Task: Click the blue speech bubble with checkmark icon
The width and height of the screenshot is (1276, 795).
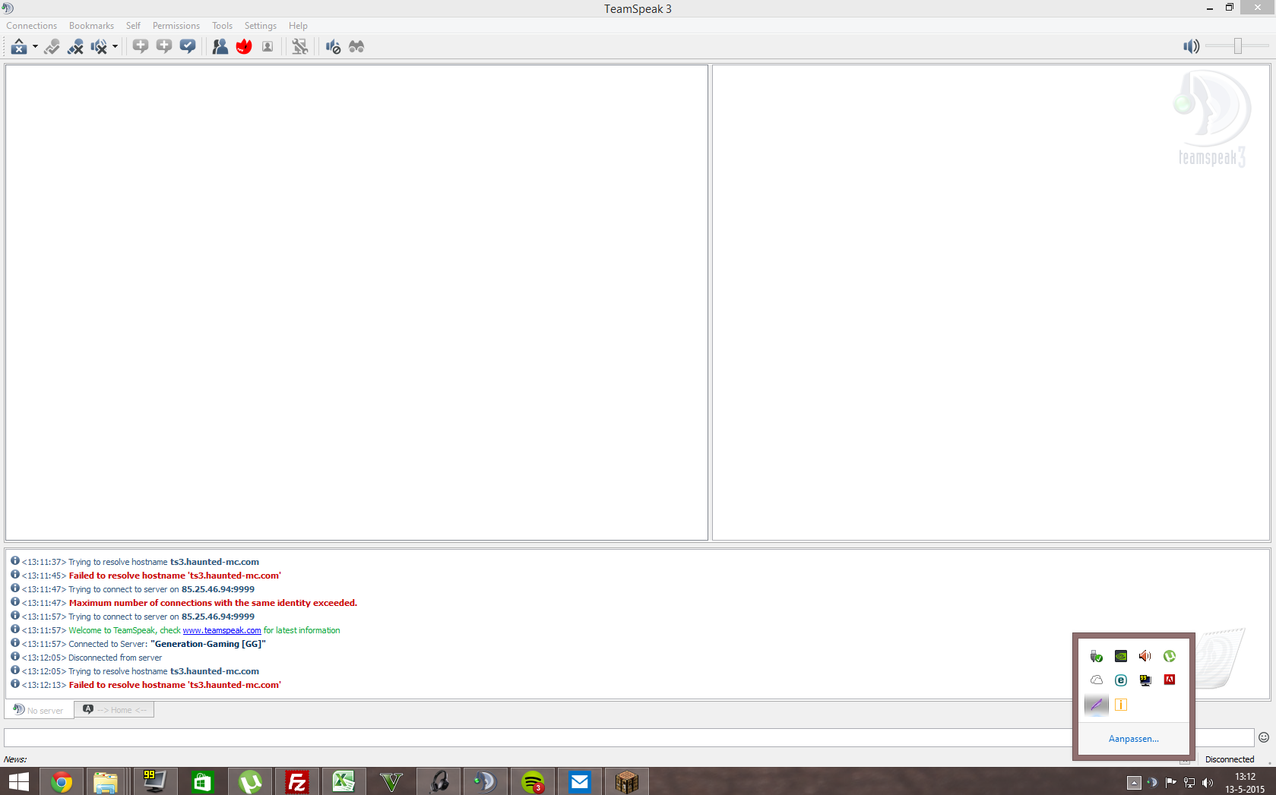Action: tap(188, 47)
